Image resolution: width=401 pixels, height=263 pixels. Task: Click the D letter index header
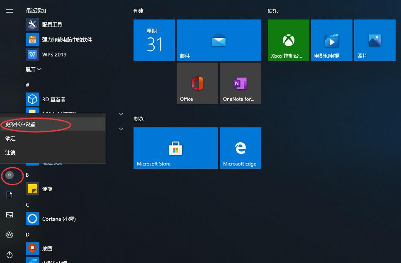coord(27,235)
